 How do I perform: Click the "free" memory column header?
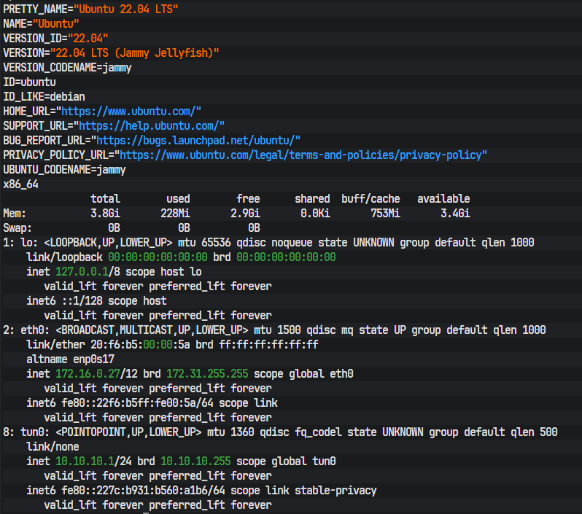(248, 199)
